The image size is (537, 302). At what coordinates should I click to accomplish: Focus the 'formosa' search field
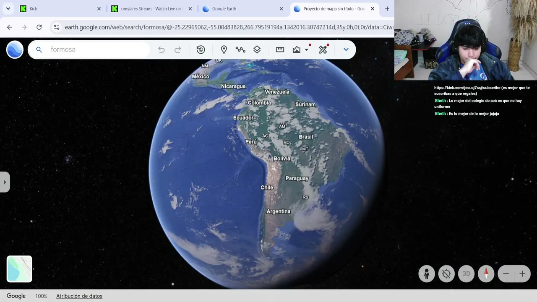pyautogui.click(x=89, y=49)
